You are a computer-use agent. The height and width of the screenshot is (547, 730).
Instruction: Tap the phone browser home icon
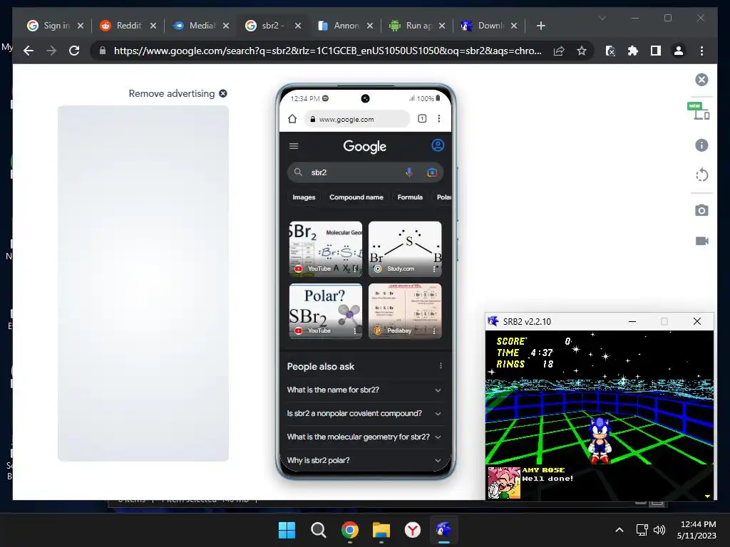click(x=292, y=119)
